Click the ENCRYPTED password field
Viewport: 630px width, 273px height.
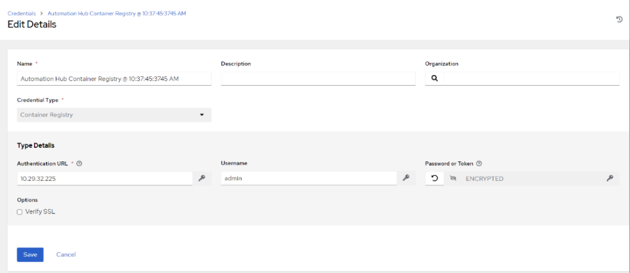tap(531, 178)
